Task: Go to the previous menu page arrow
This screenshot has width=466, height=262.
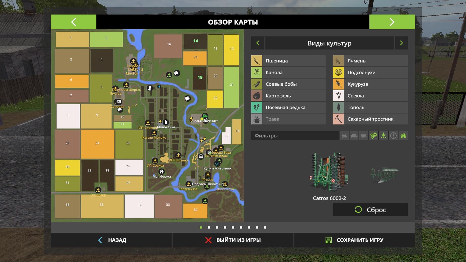Action: click(x=74, y=22)
